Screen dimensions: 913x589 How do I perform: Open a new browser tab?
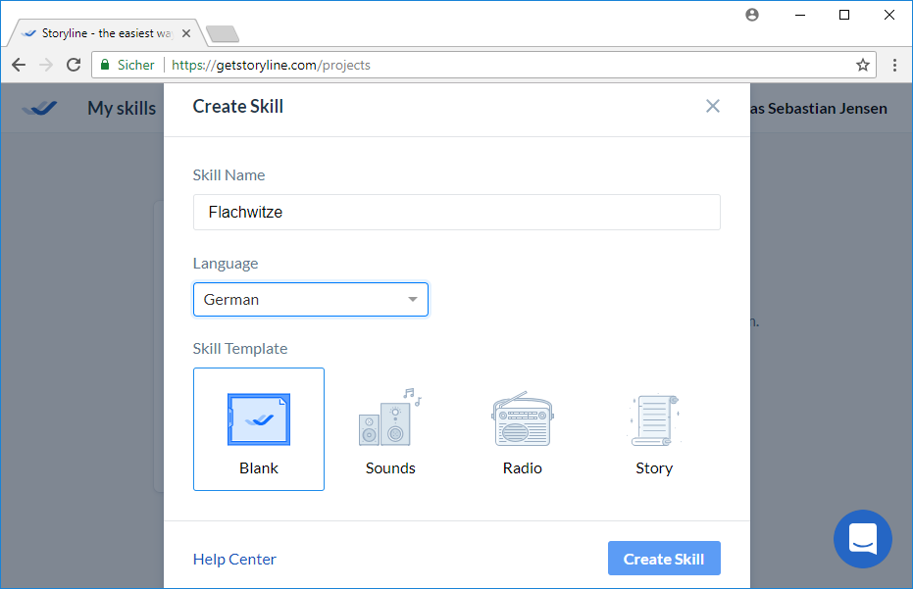coord(223,34)
